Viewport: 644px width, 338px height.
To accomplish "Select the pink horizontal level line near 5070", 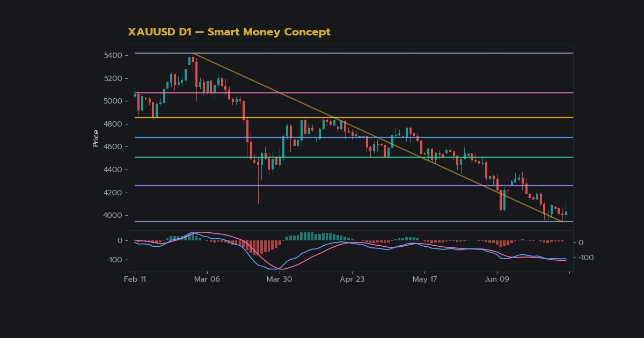I will click(x=354, y=93).
